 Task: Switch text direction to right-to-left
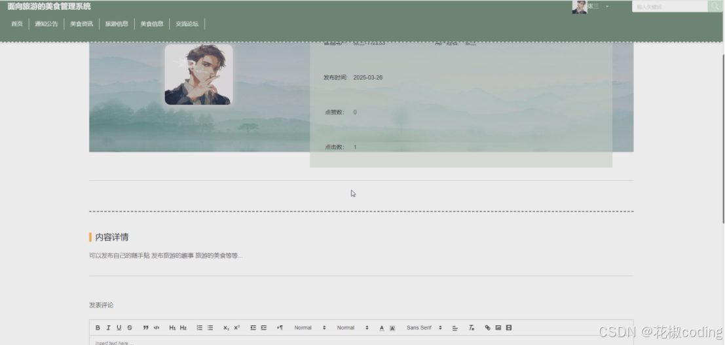pos(280,327)
